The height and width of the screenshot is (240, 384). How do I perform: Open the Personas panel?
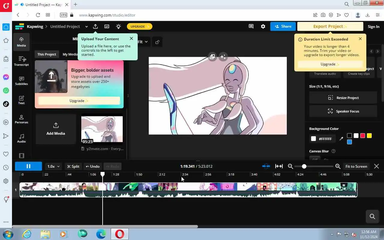pos(21,119)
